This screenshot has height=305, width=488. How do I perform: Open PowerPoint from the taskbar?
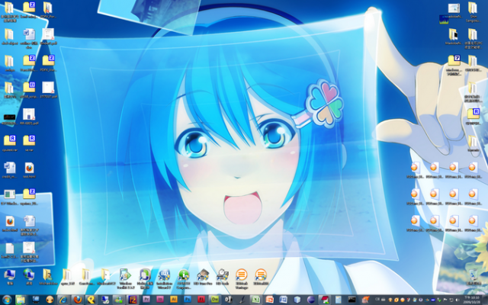[269, 300]
